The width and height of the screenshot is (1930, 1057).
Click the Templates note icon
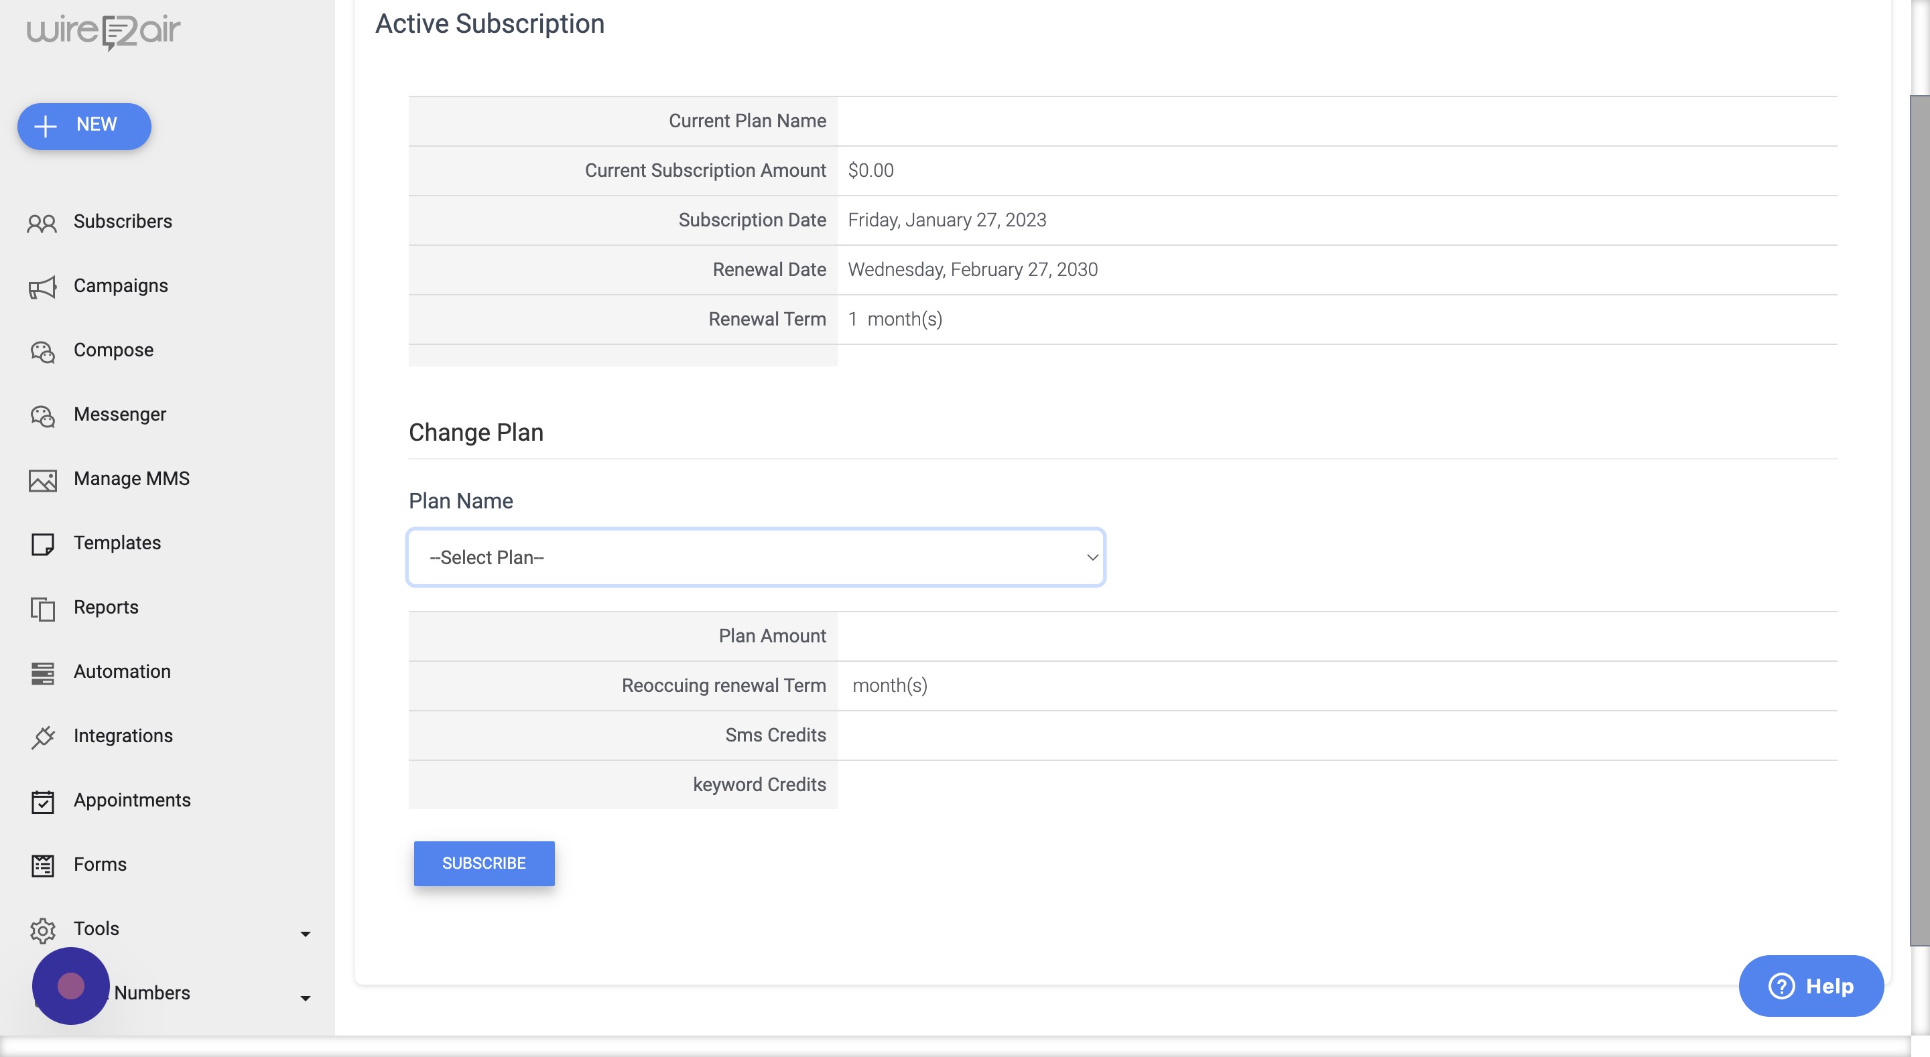[x=42, y=544]
